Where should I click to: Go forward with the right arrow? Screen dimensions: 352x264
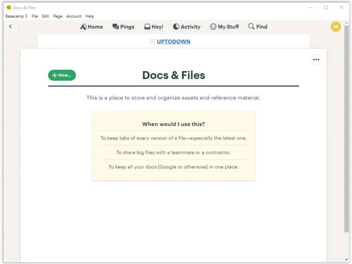[x=19, y=26]
